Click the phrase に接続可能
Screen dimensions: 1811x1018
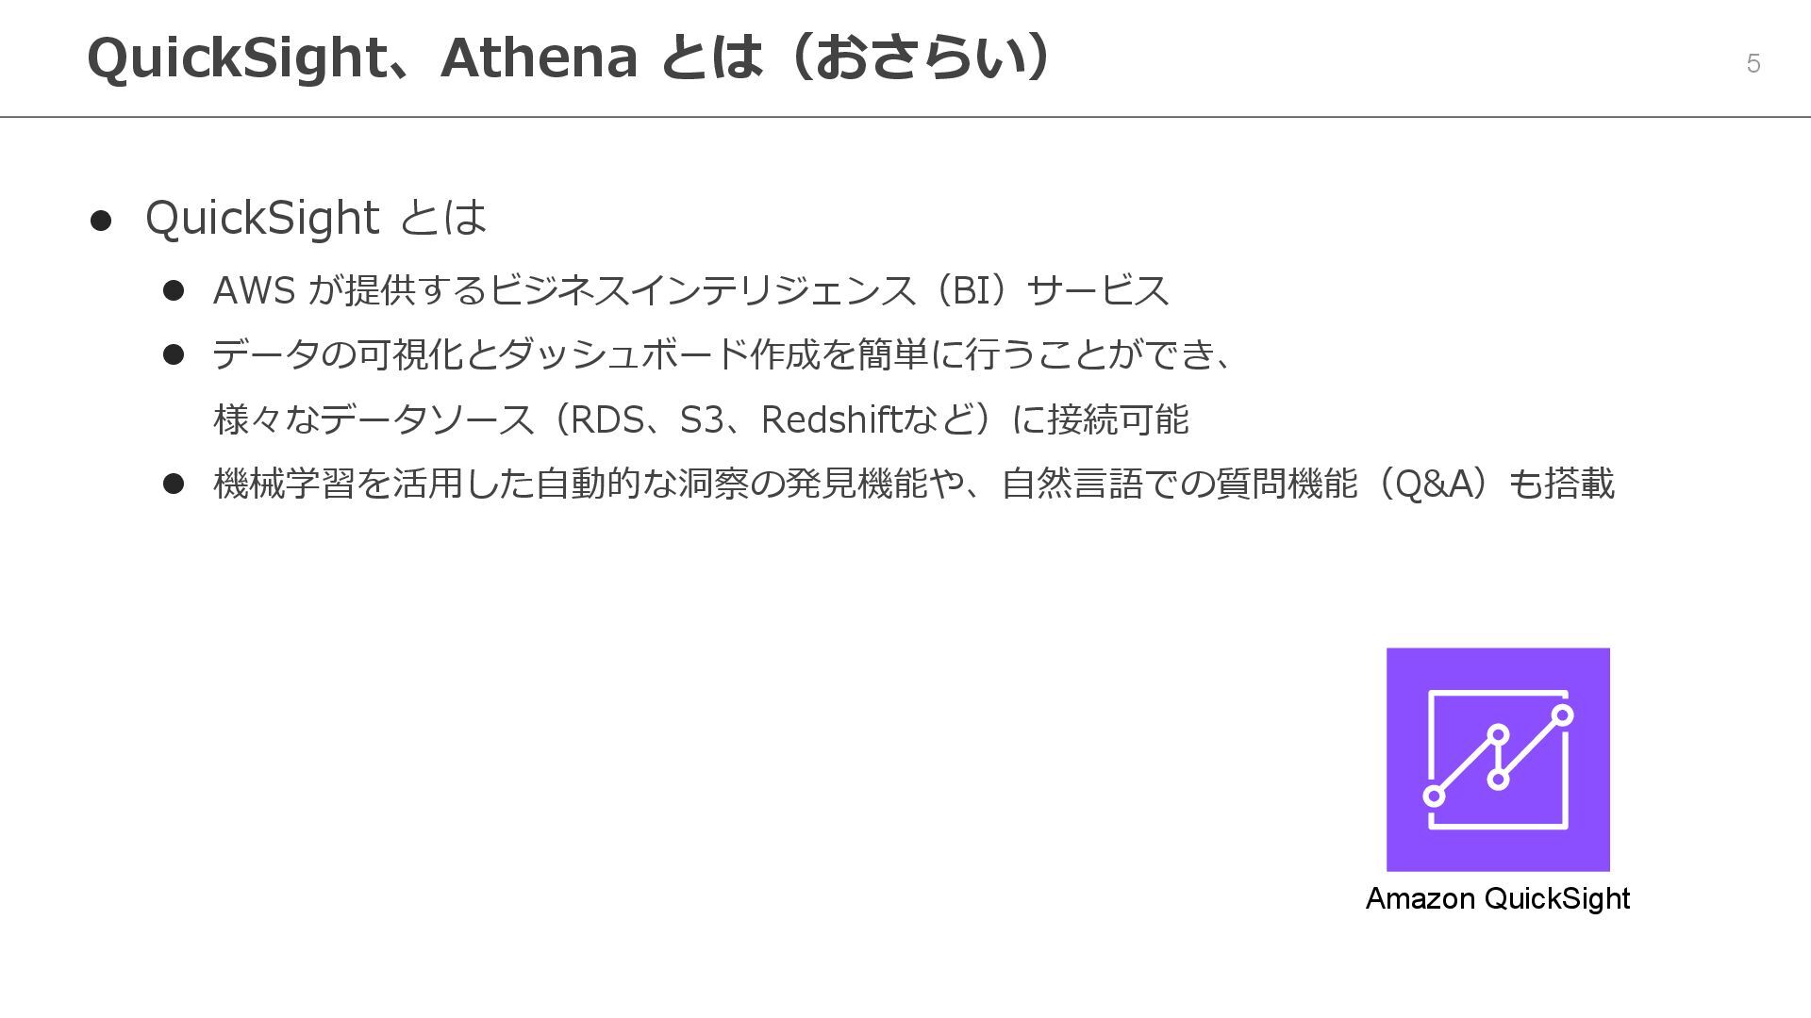click(1100, 419)
